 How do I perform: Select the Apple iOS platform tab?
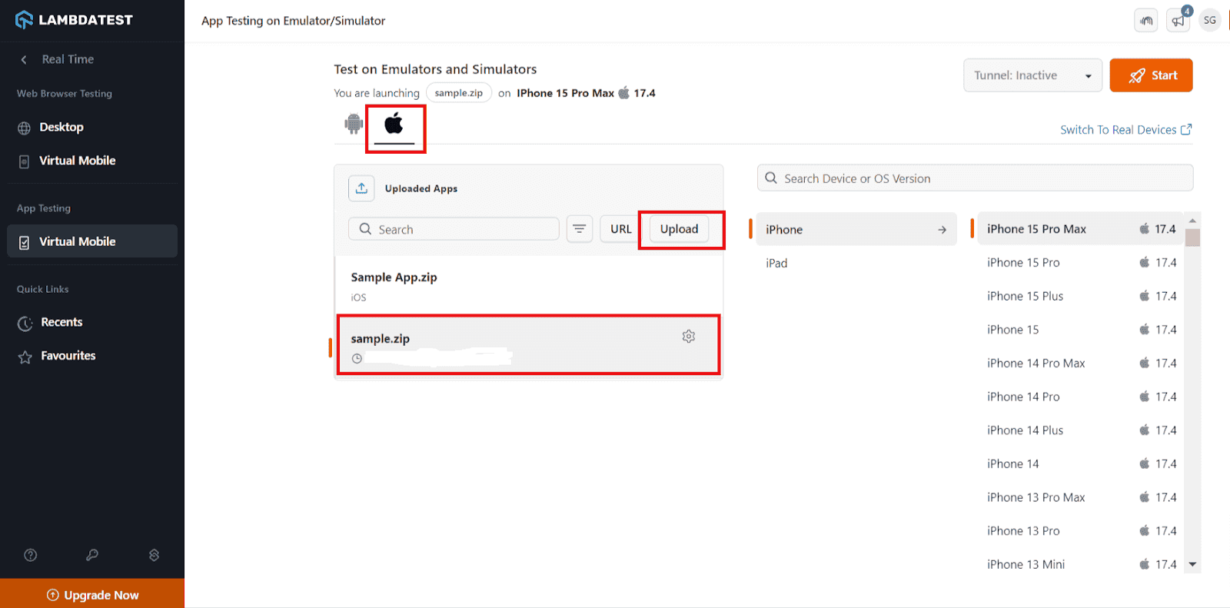coord(394,125)
